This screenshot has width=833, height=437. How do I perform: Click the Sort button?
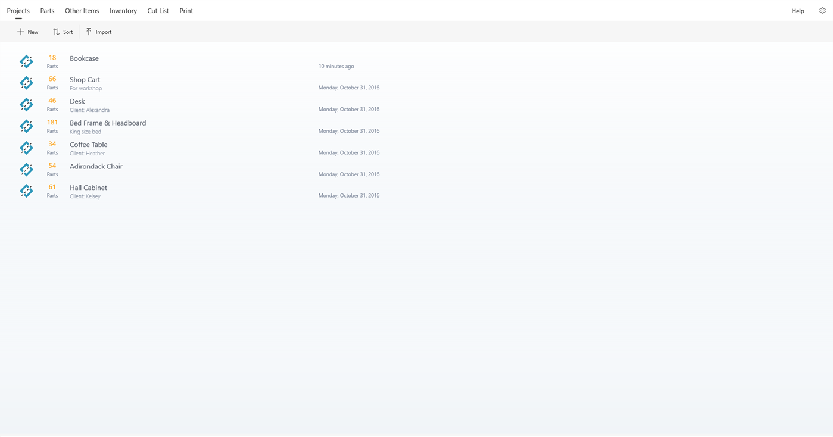coord(63,32)
